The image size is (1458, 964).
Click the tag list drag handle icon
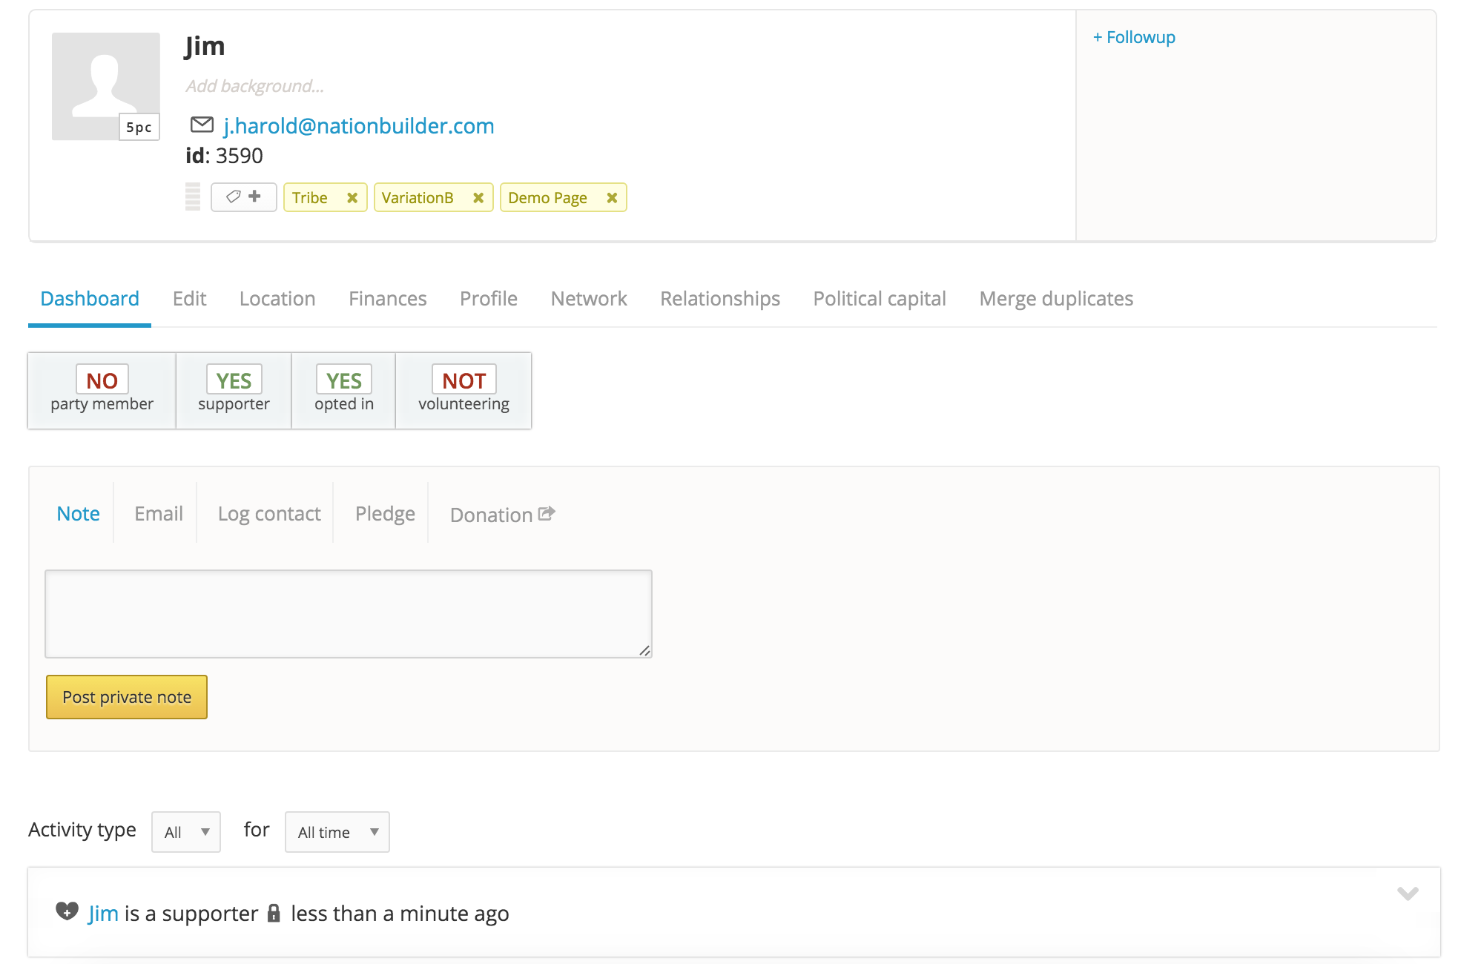click(193, 197)
